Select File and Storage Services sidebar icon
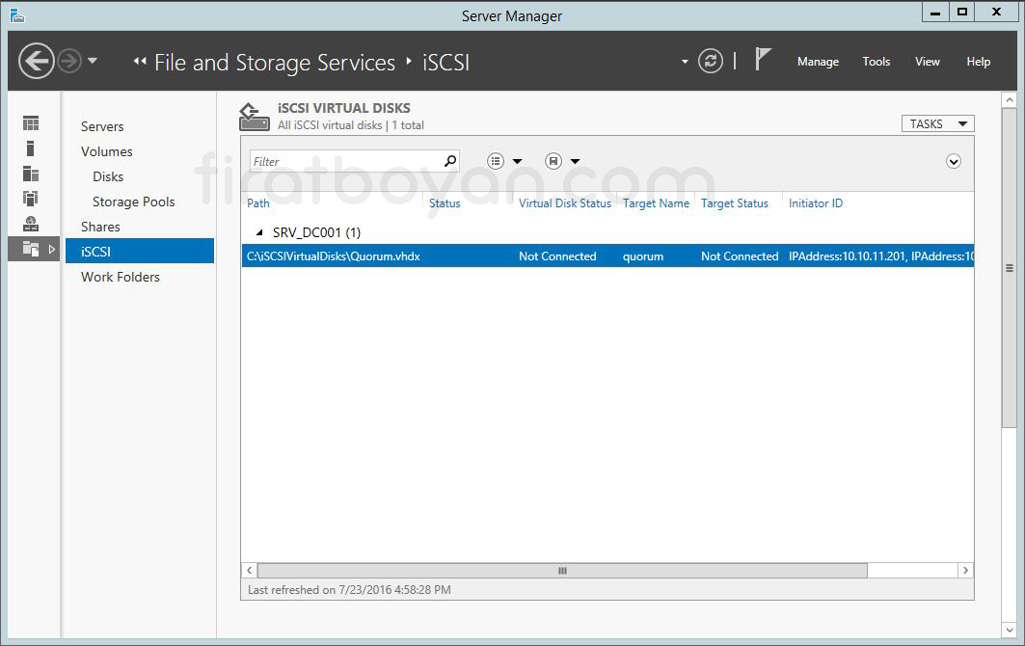The width and height of the screenshot is (1025, 646). (31, 249)
